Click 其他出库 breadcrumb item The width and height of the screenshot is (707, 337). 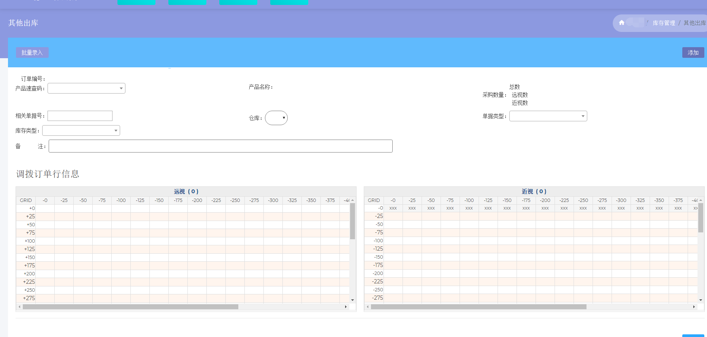tap(694, 23)
